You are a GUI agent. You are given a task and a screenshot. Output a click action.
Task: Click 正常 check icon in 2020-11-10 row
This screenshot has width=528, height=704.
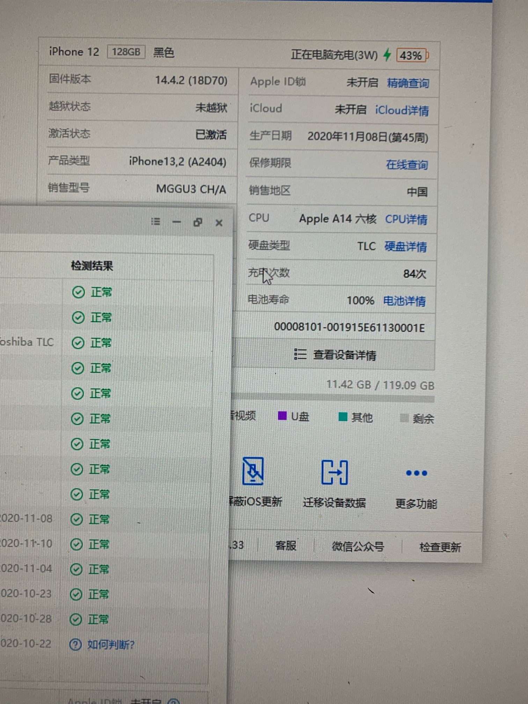(76, 544)
